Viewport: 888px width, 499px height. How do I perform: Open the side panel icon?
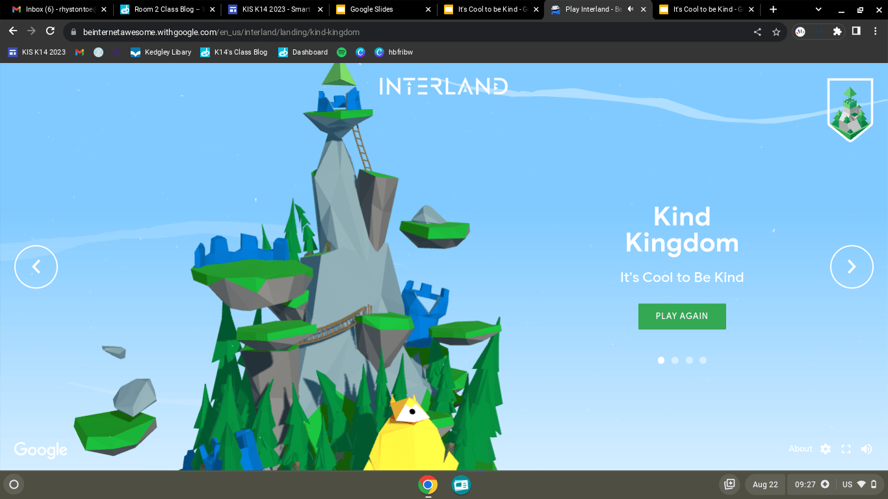[x=856, y=32]
